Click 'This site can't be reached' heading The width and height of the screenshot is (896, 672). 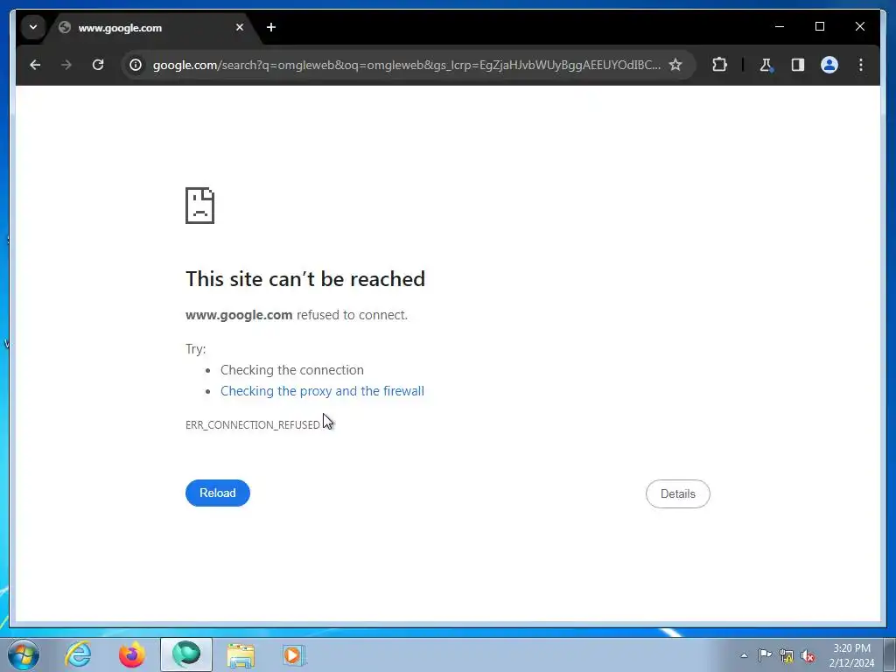305,279
